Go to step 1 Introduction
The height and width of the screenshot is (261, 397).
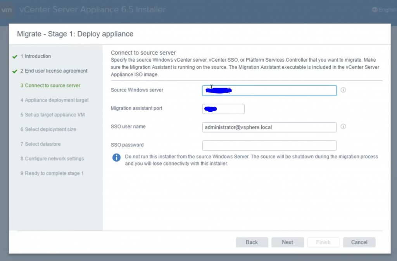pyautogui.click(x=36, y=56)
